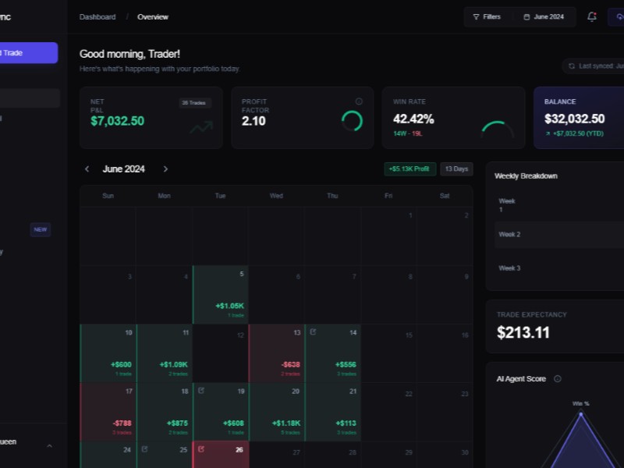
Task: Open the notification bell
Action: (591, 16)
